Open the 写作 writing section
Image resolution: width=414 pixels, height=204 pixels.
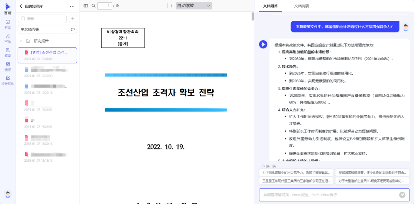[8, 38]
